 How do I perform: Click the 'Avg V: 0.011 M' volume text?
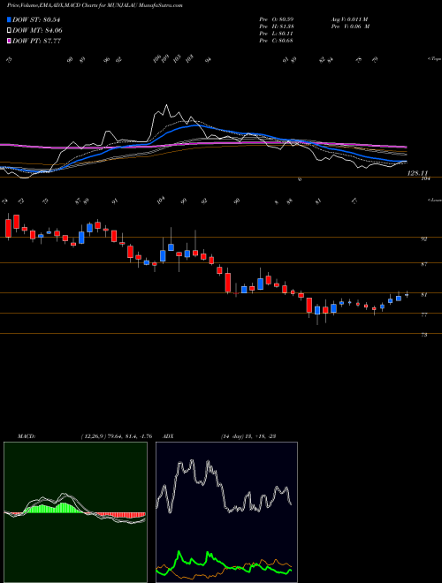tap(349, 19)
